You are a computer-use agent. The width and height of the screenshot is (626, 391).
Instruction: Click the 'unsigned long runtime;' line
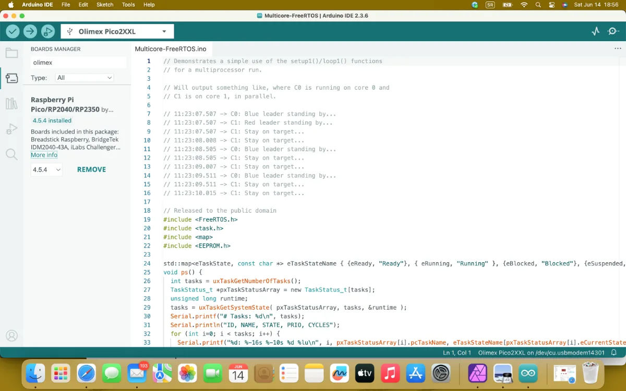tap(209, 299)
